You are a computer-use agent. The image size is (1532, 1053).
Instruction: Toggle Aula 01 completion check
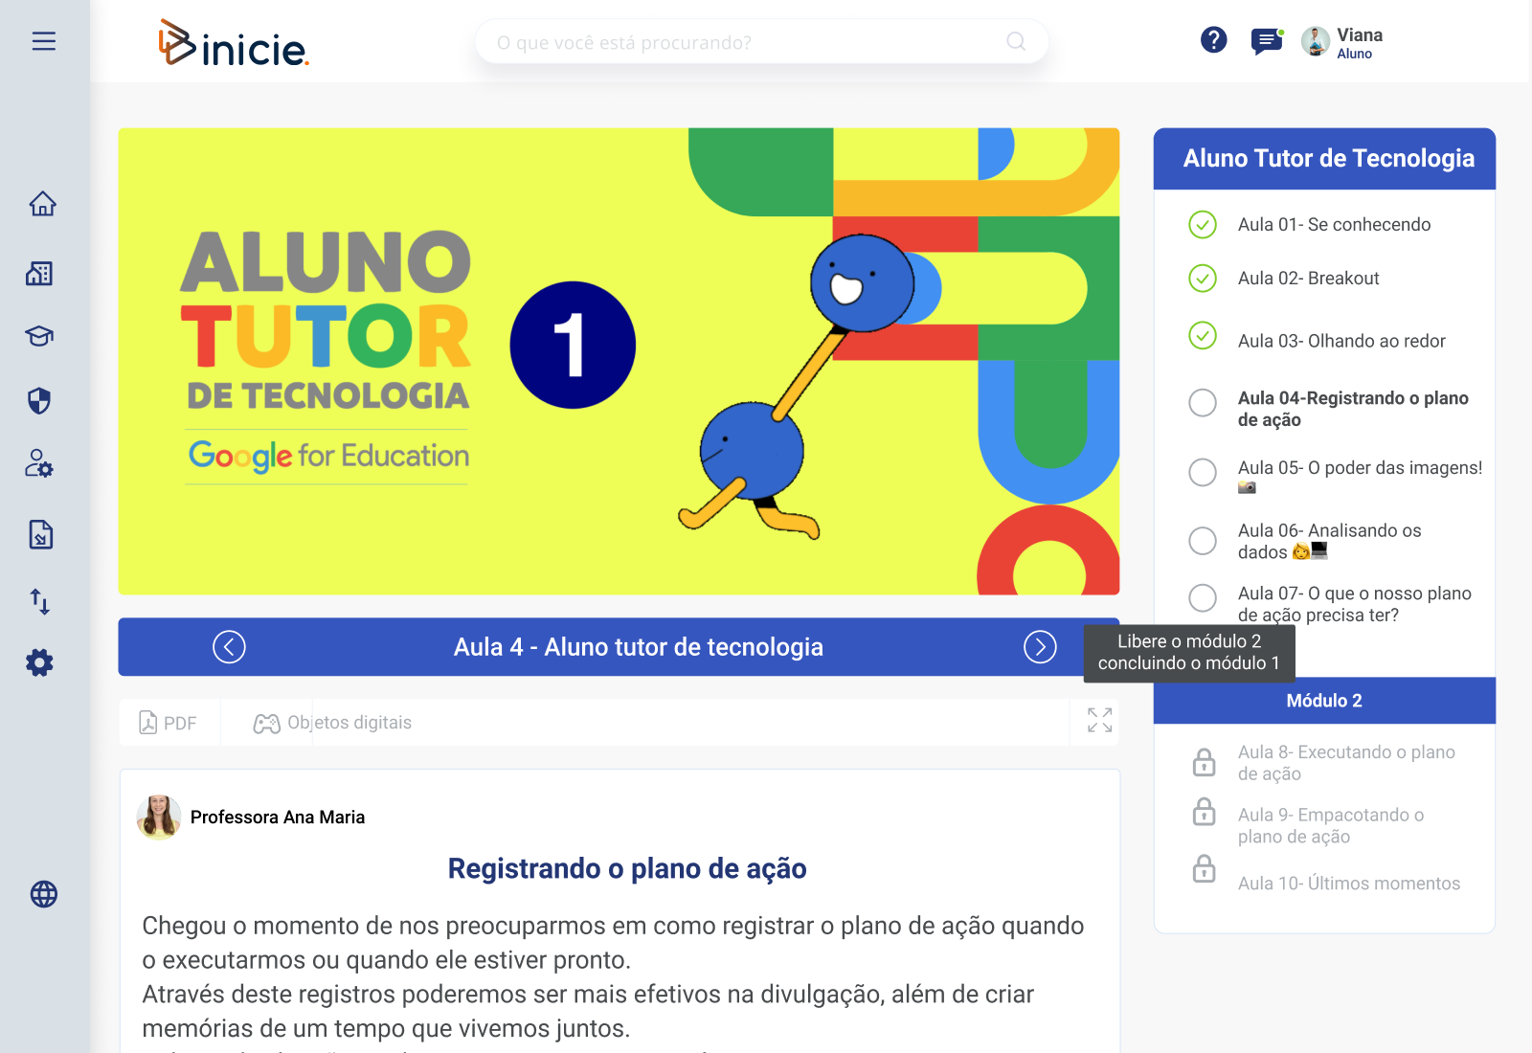[1203, 224]
